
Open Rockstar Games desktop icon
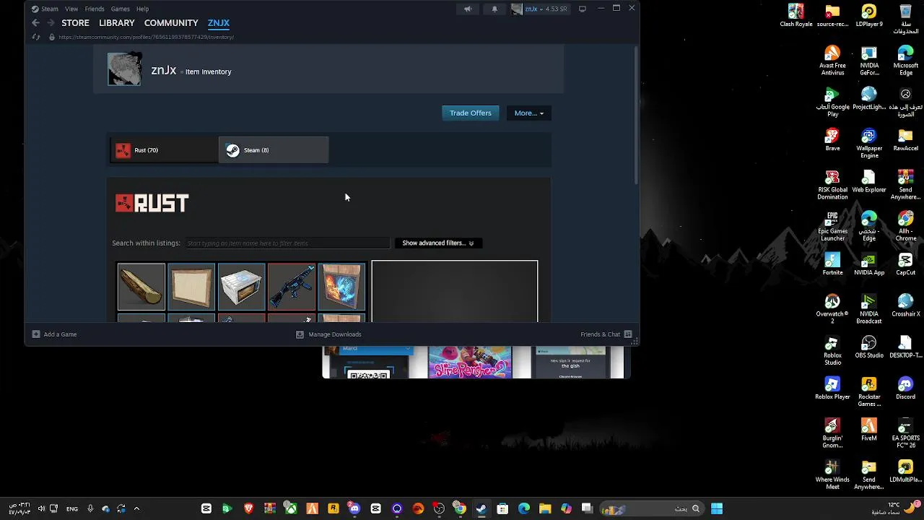click(x=869, y=392)
